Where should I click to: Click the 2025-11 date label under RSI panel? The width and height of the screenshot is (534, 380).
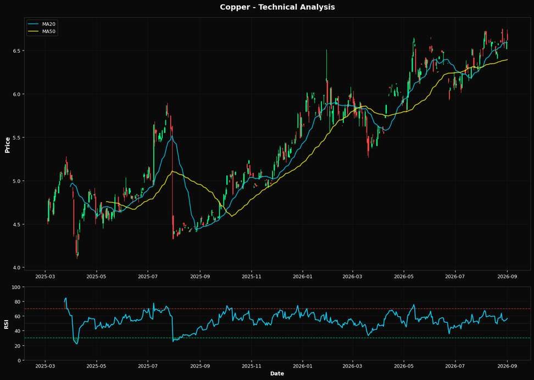[x=251, y=366]
